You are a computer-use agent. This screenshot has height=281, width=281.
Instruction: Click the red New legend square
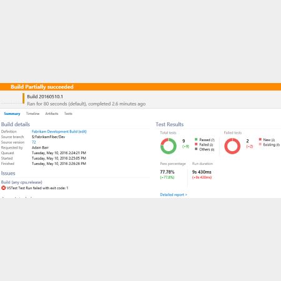pyautogui.click(x=260, y=139)
